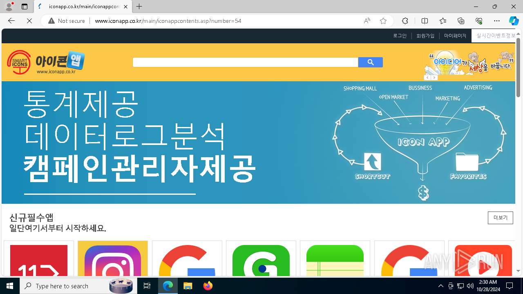The height and width of the screenshot is (294, 523).
Task: Open the red play button app icon
Action: coord(483,261)
